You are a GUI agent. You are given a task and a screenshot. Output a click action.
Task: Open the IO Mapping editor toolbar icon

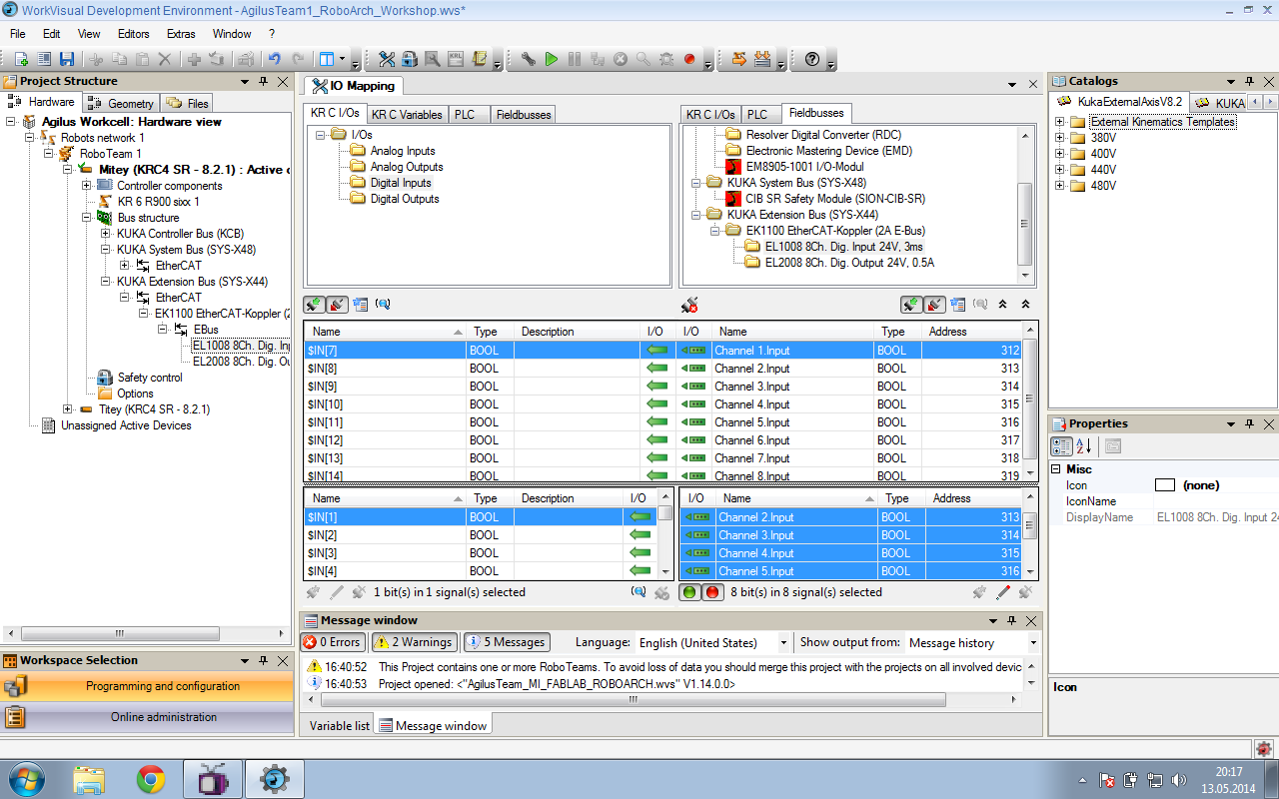[x=387, y=60]
